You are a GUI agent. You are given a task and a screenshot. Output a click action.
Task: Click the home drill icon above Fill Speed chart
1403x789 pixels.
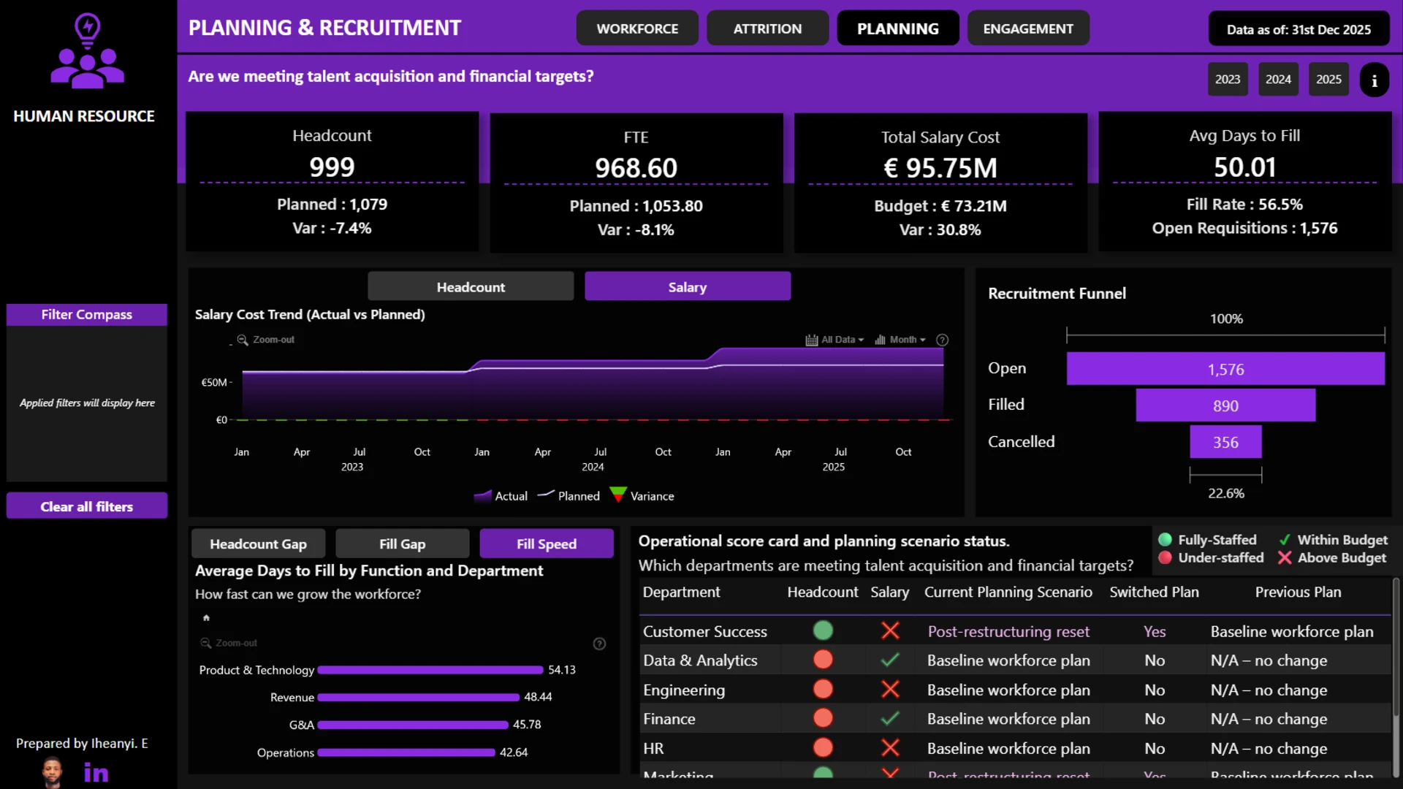(x=206, y=618)
